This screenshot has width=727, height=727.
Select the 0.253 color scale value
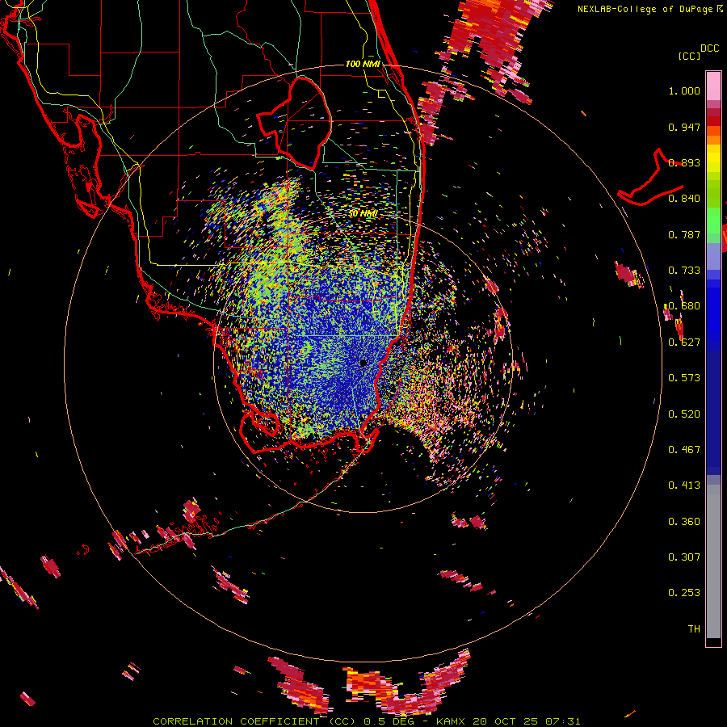[684, 593]
